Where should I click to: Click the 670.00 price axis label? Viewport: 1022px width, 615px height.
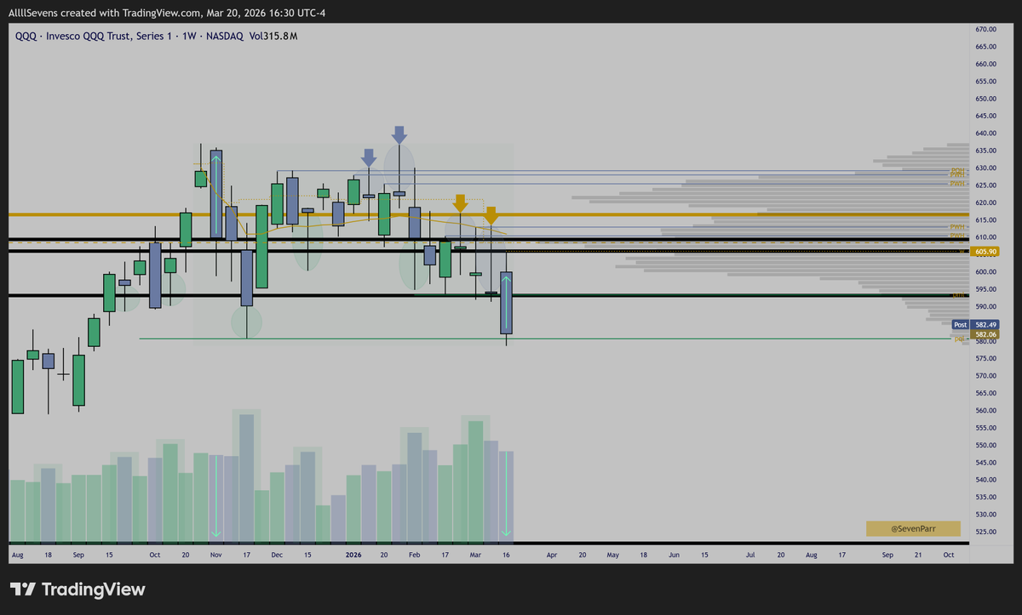tap(986, 30)
